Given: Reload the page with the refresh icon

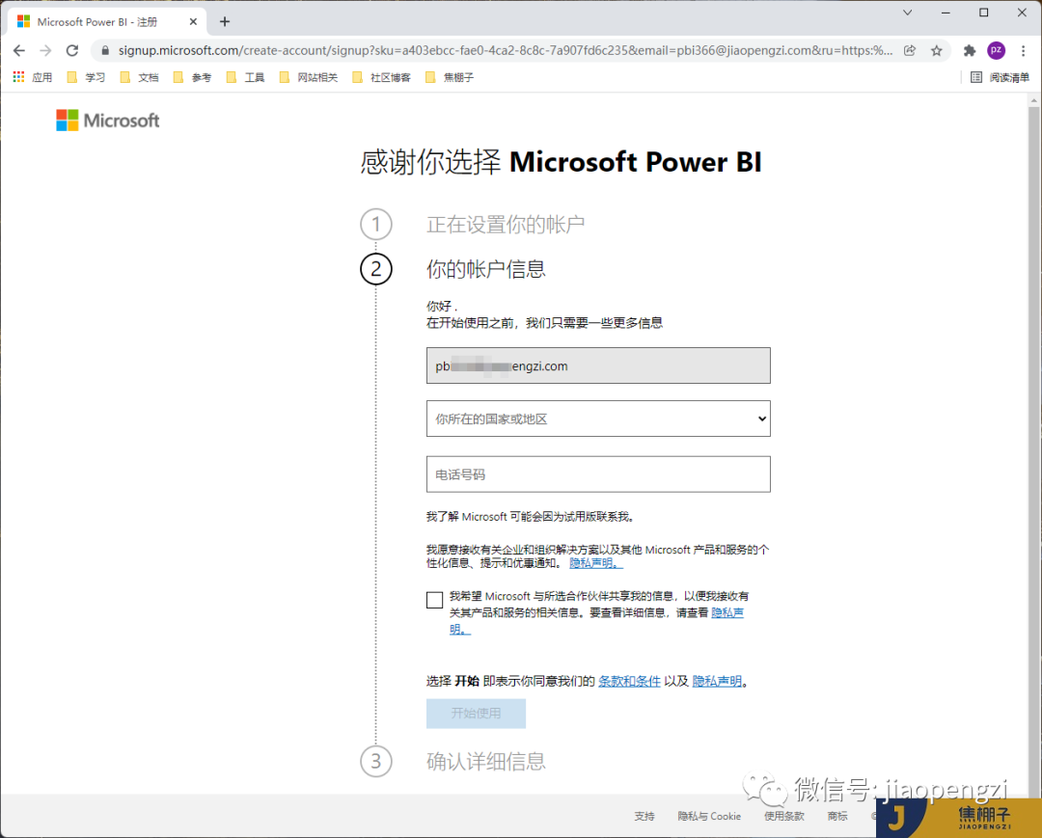Looking at the screenshot, I should coord(72,50).
